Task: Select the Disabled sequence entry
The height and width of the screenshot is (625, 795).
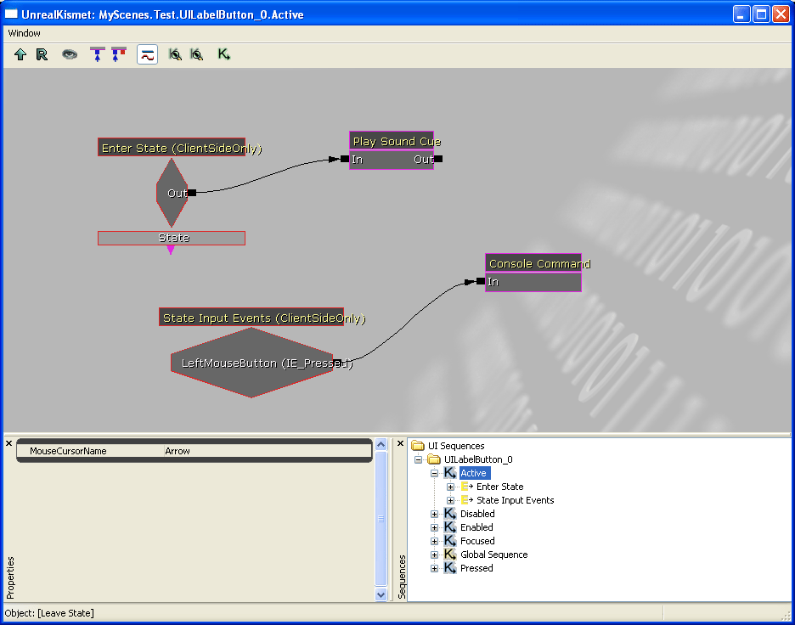Action: (x=476, y=513)
